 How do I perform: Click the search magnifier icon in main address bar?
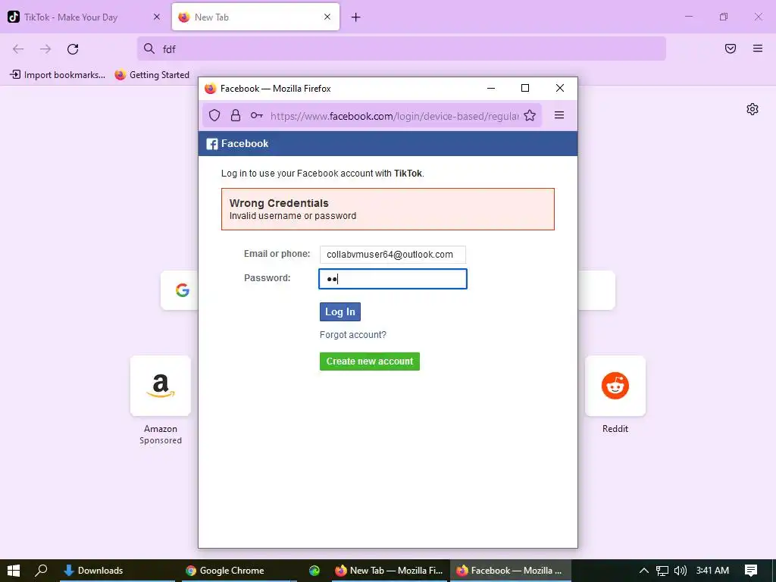tap(149, 48)
